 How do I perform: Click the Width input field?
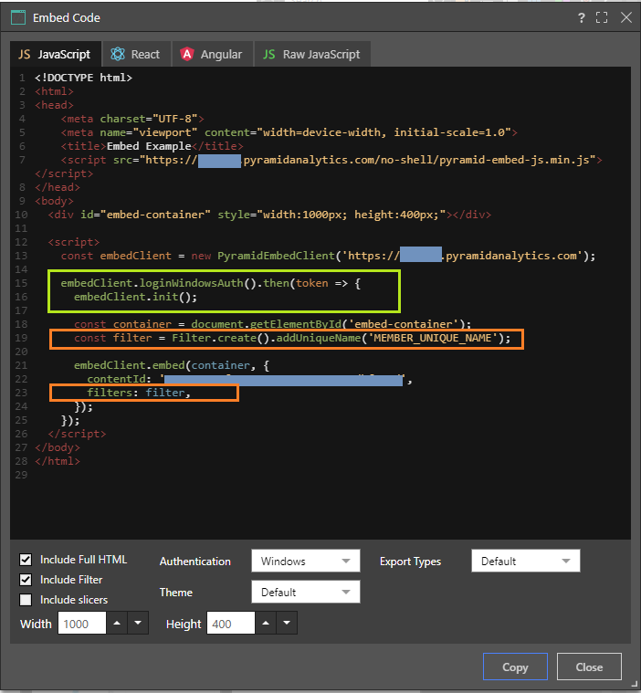pyautogui.click(x=82, y=624)
